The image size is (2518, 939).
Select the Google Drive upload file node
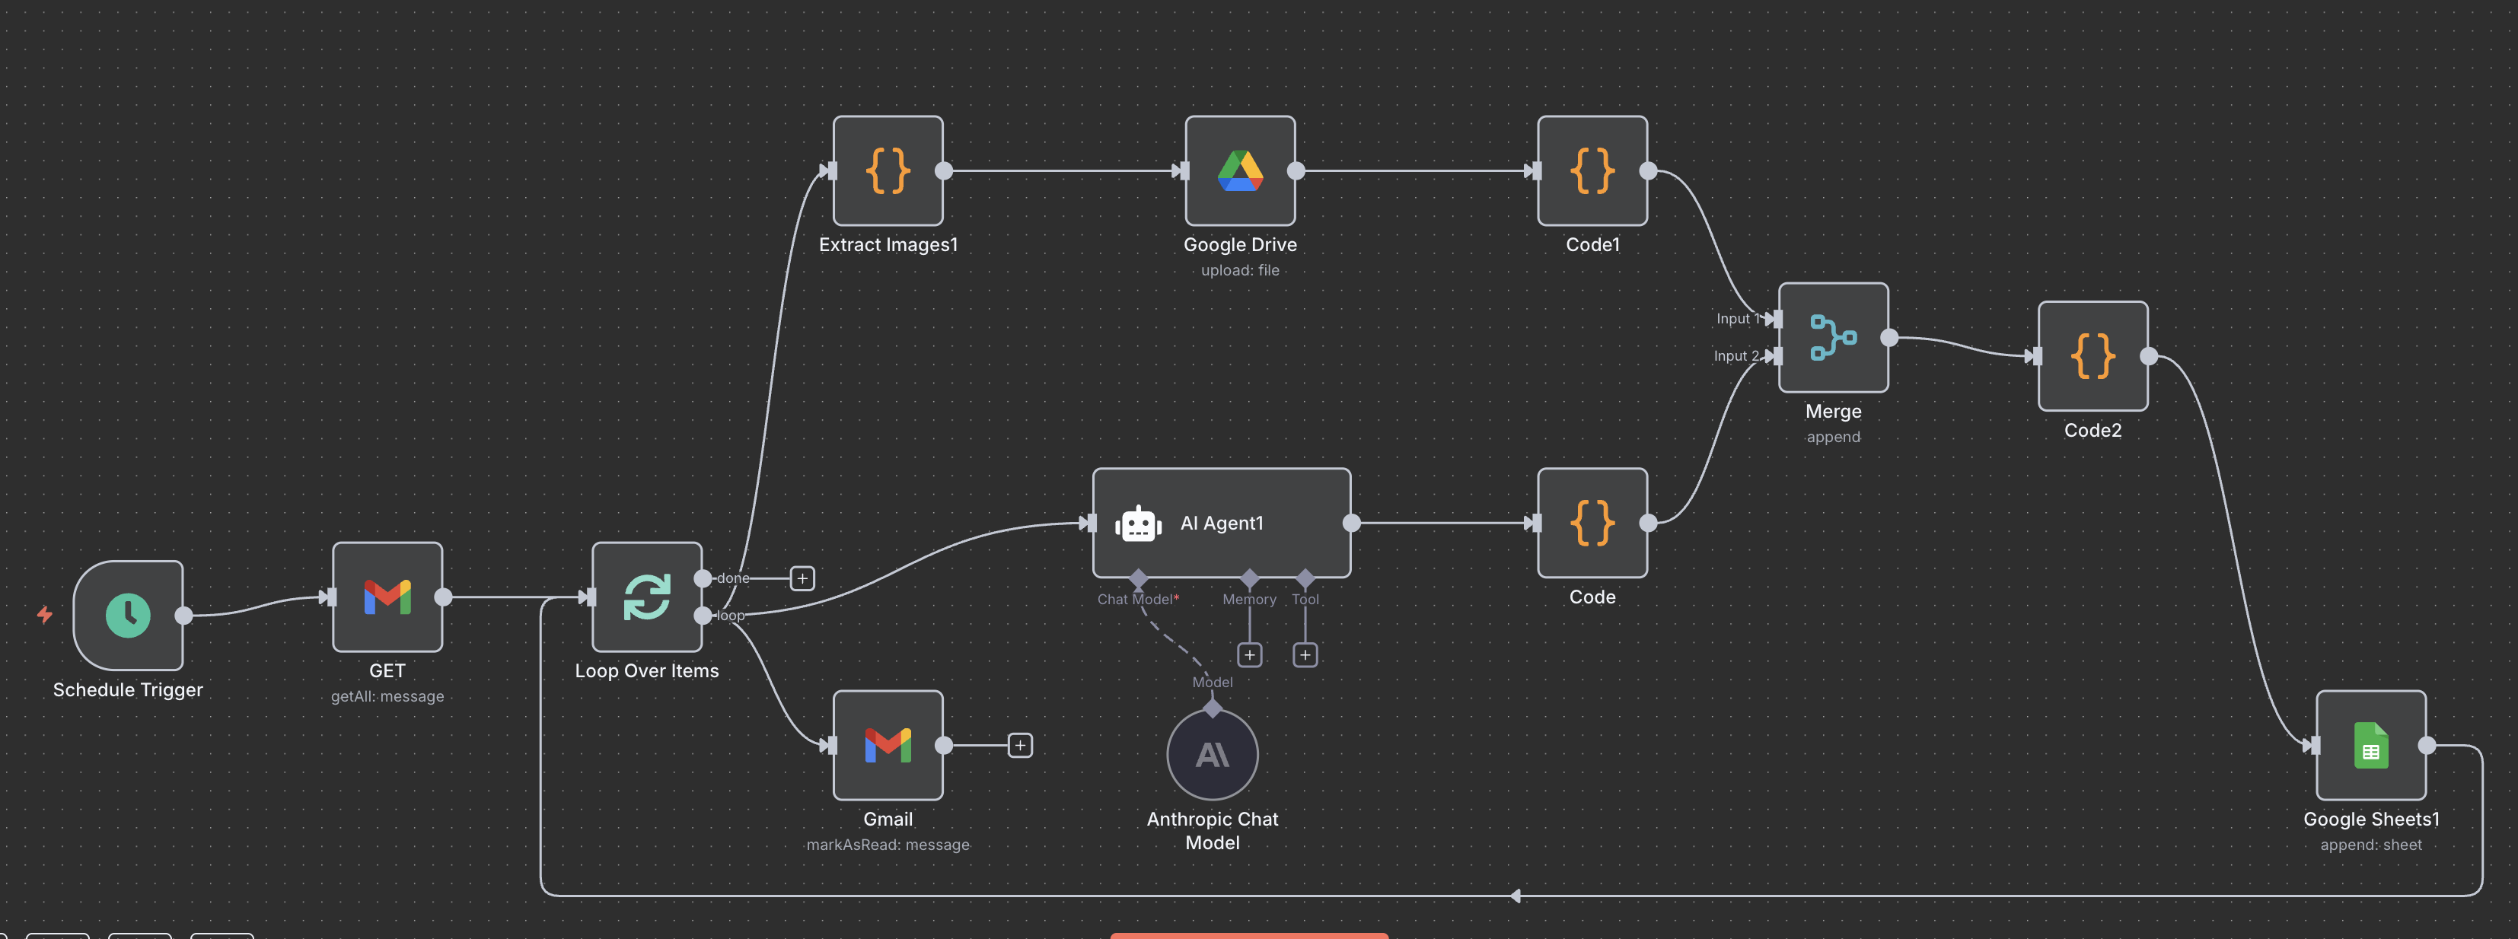coord(1239,171)
